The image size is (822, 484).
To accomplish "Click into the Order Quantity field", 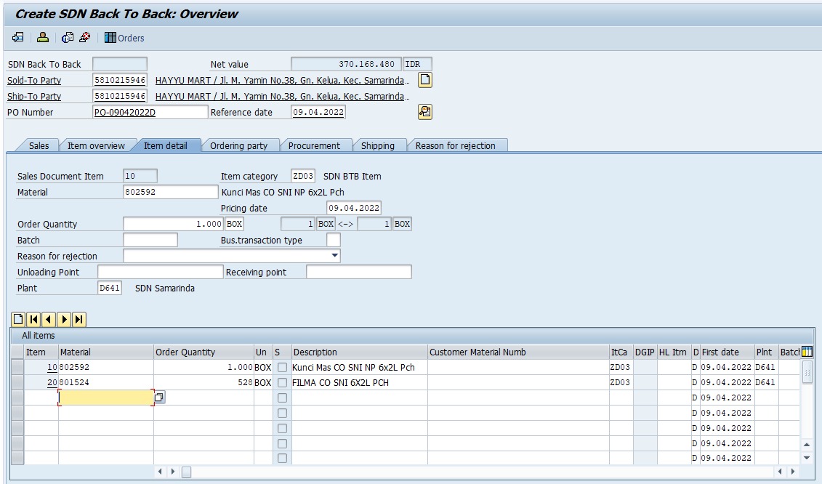I will [x=173, y=224].
